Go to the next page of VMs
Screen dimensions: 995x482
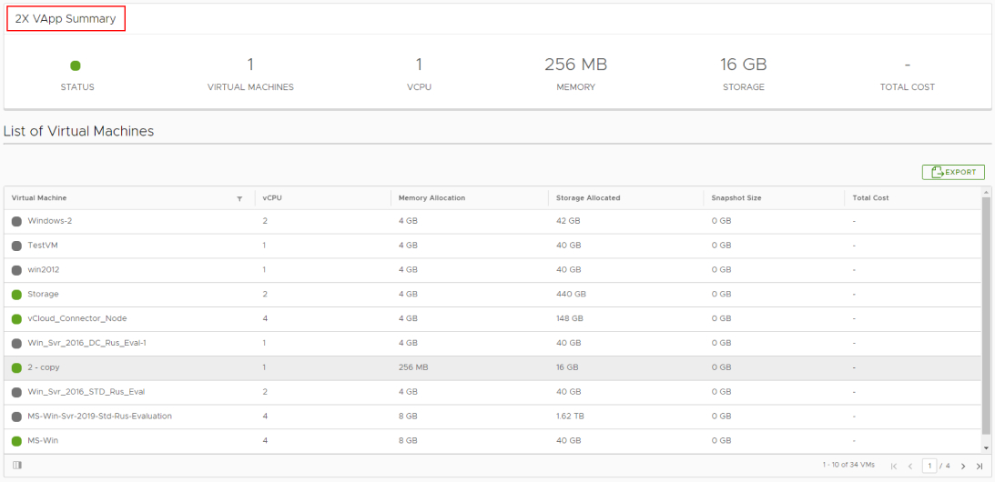(963, 467)
